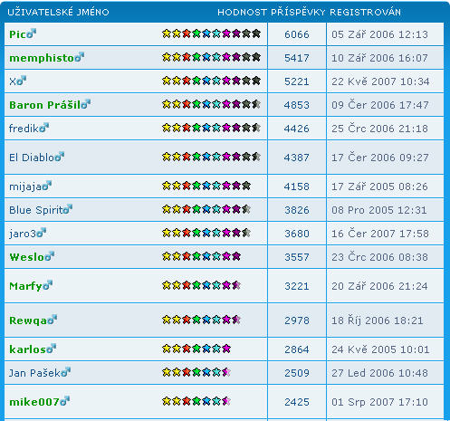The width and height of the screenshot is (450, 421).
Task: Click the male gender icon beside memphisto
Action: (x=80, y=57)
